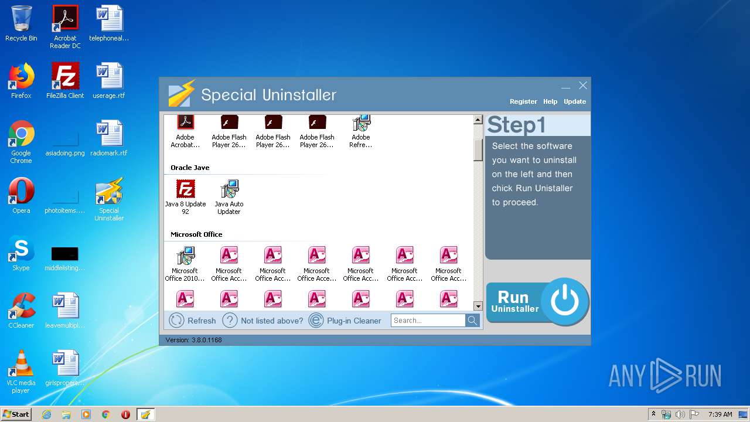750x422 pixels.
Task: Click Special Uninstaller taskbar button
Action: [x=145, y=414]
